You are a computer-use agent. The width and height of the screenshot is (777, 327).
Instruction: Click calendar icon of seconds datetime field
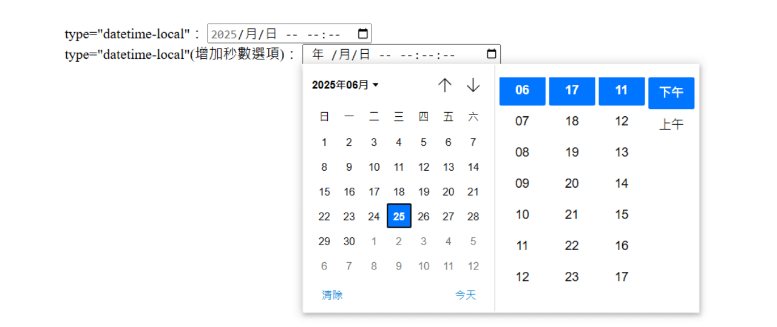tap(492, 54)
